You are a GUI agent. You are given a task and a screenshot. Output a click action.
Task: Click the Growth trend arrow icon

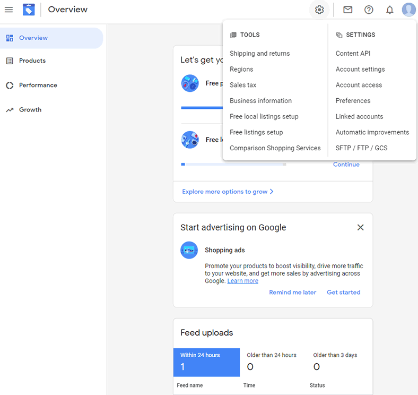point(10,110)
